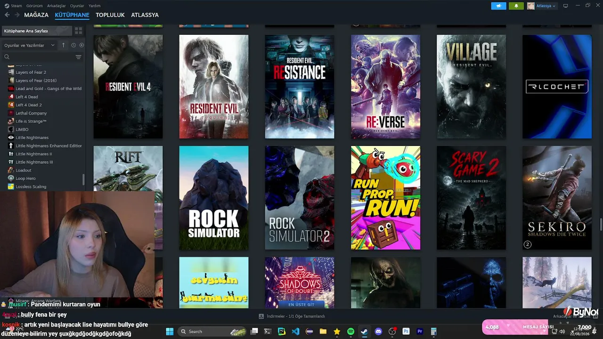Switch to the MAĞAZA tab
Screen dimensions: 603x339
click(x=36, y=15)
